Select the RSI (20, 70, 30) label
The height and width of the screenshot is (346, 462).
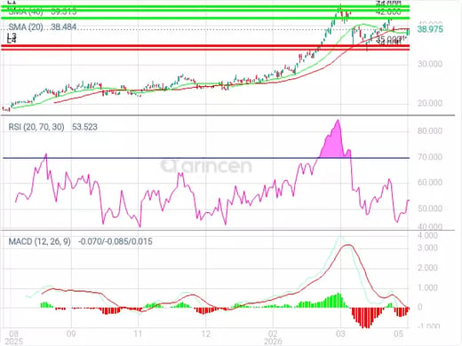coord(36,127)
